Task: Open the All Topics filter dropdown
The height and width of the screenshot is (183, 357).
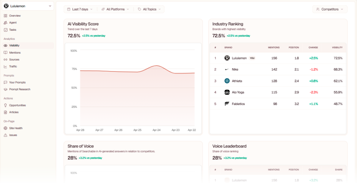Action: pyautogui.click(x=149, y=9)
